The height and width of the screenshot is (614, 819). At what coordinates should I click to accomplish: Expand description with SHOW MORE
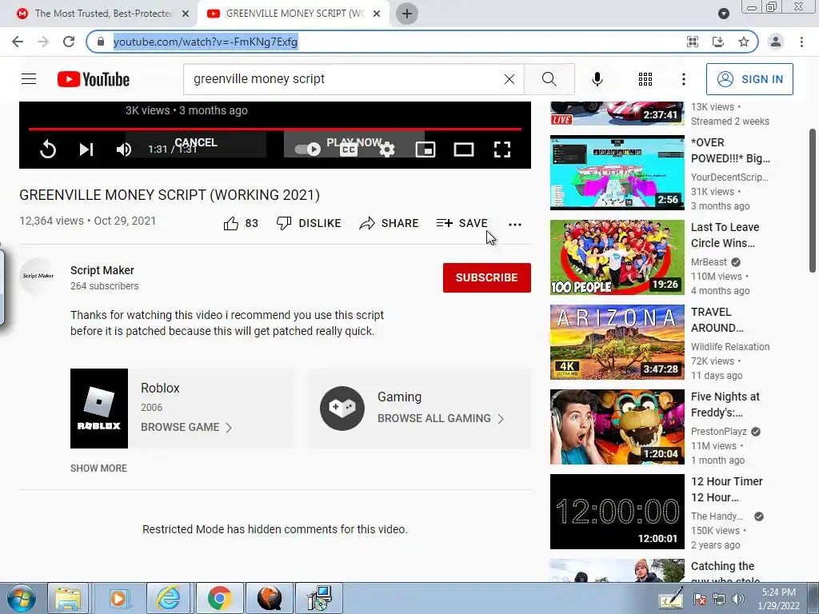pyautogui.click(x=98, y=468)
